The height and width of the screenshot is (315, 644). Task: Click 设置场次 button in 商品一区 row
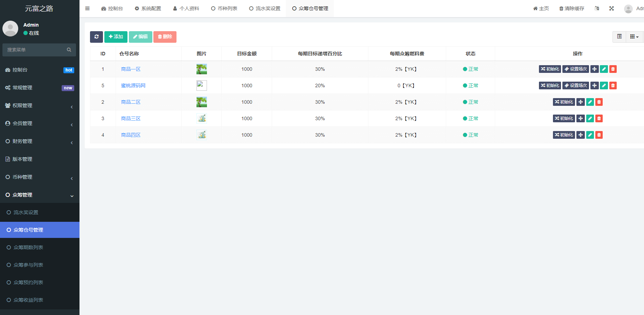[575, 69]
